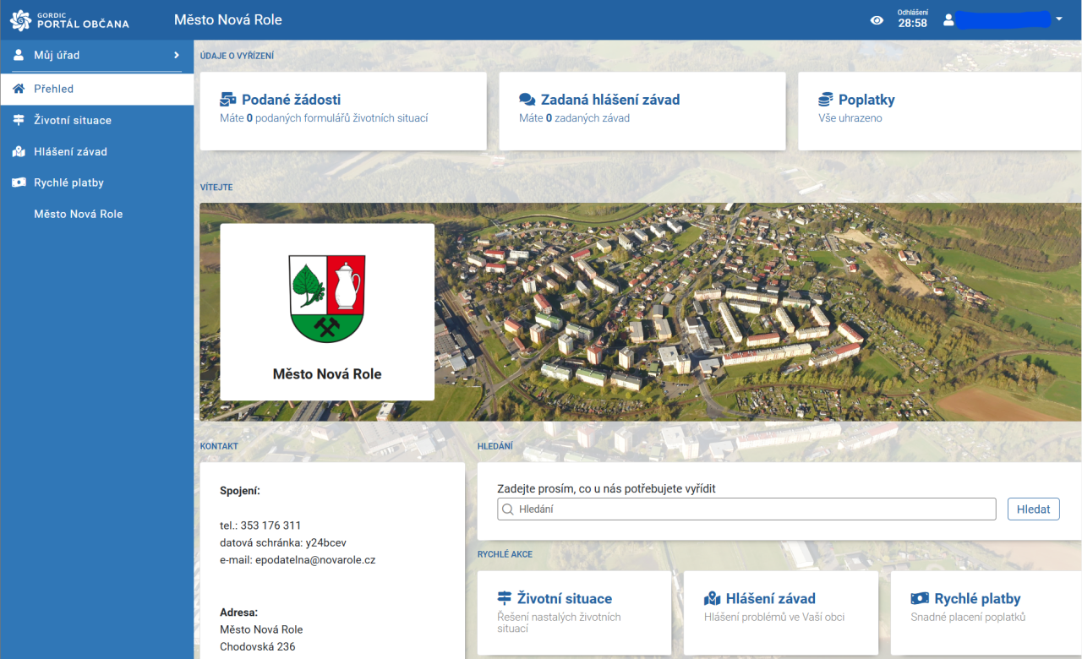Image resolution: width=1082 pixels, height=659 pixels.
Task: Click the Hlášení závad quick action map icon
Action: click(x=712, y=598)
